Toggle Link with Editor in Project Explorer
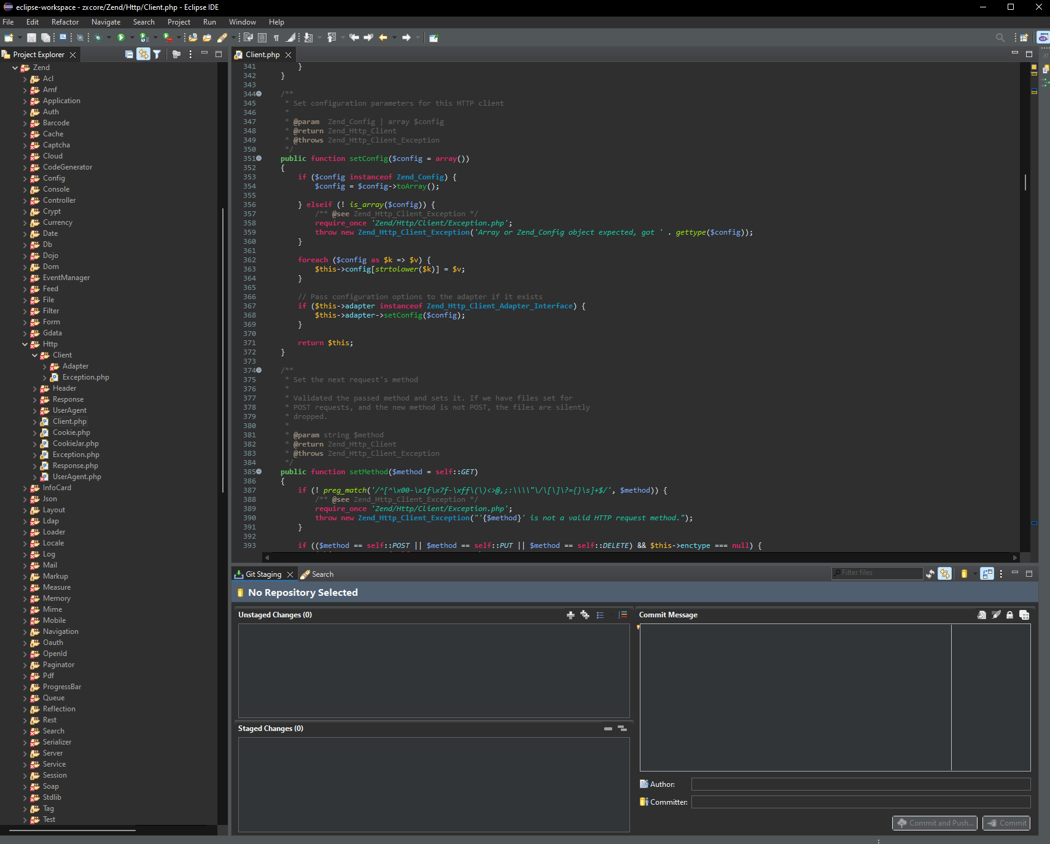The height and width of the screenshot is (844, 1050). [143, 54]
